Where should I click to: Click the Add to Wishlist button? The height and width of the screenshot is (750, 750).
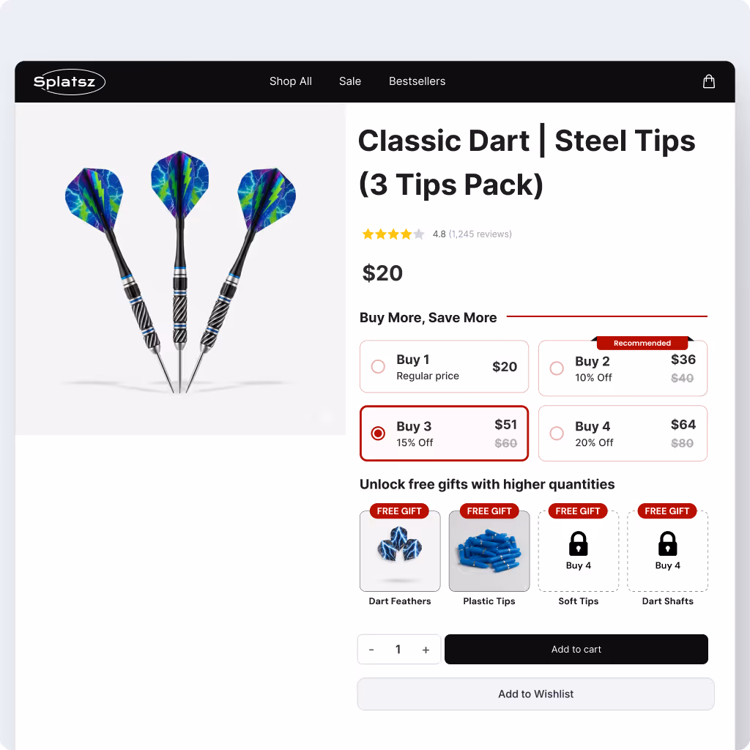pos(535,694)
